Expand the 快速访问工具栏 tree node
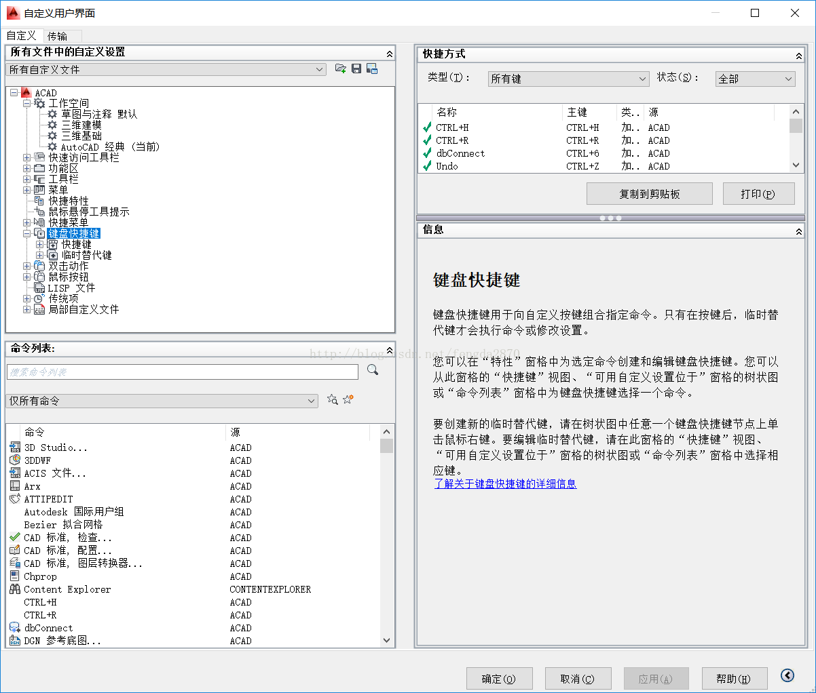816x693 pixels. pyautogui.click(x=27, y=157)
